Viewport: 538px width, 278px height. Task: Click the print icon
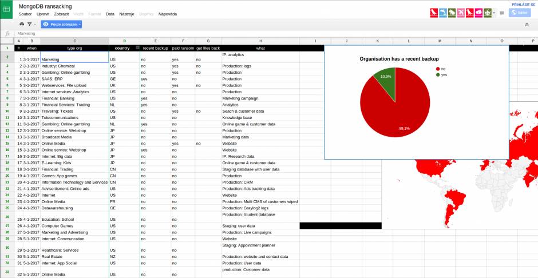(22, 25)
